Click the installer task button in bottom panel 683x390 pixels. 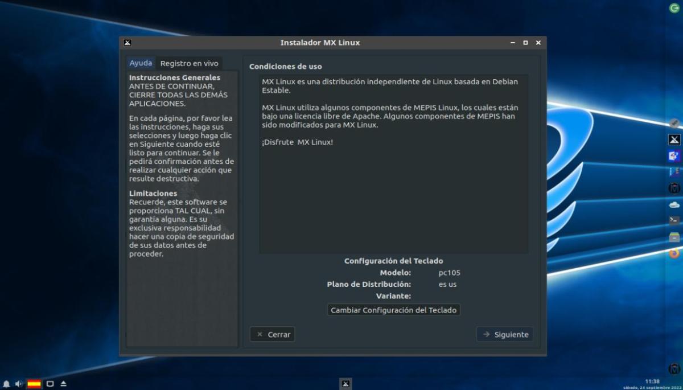(345, 384)
